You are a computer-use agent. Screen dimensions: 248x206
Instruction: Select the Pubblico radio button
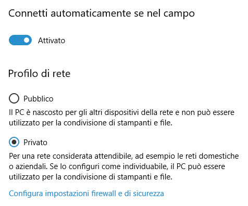tap(14, 98)
